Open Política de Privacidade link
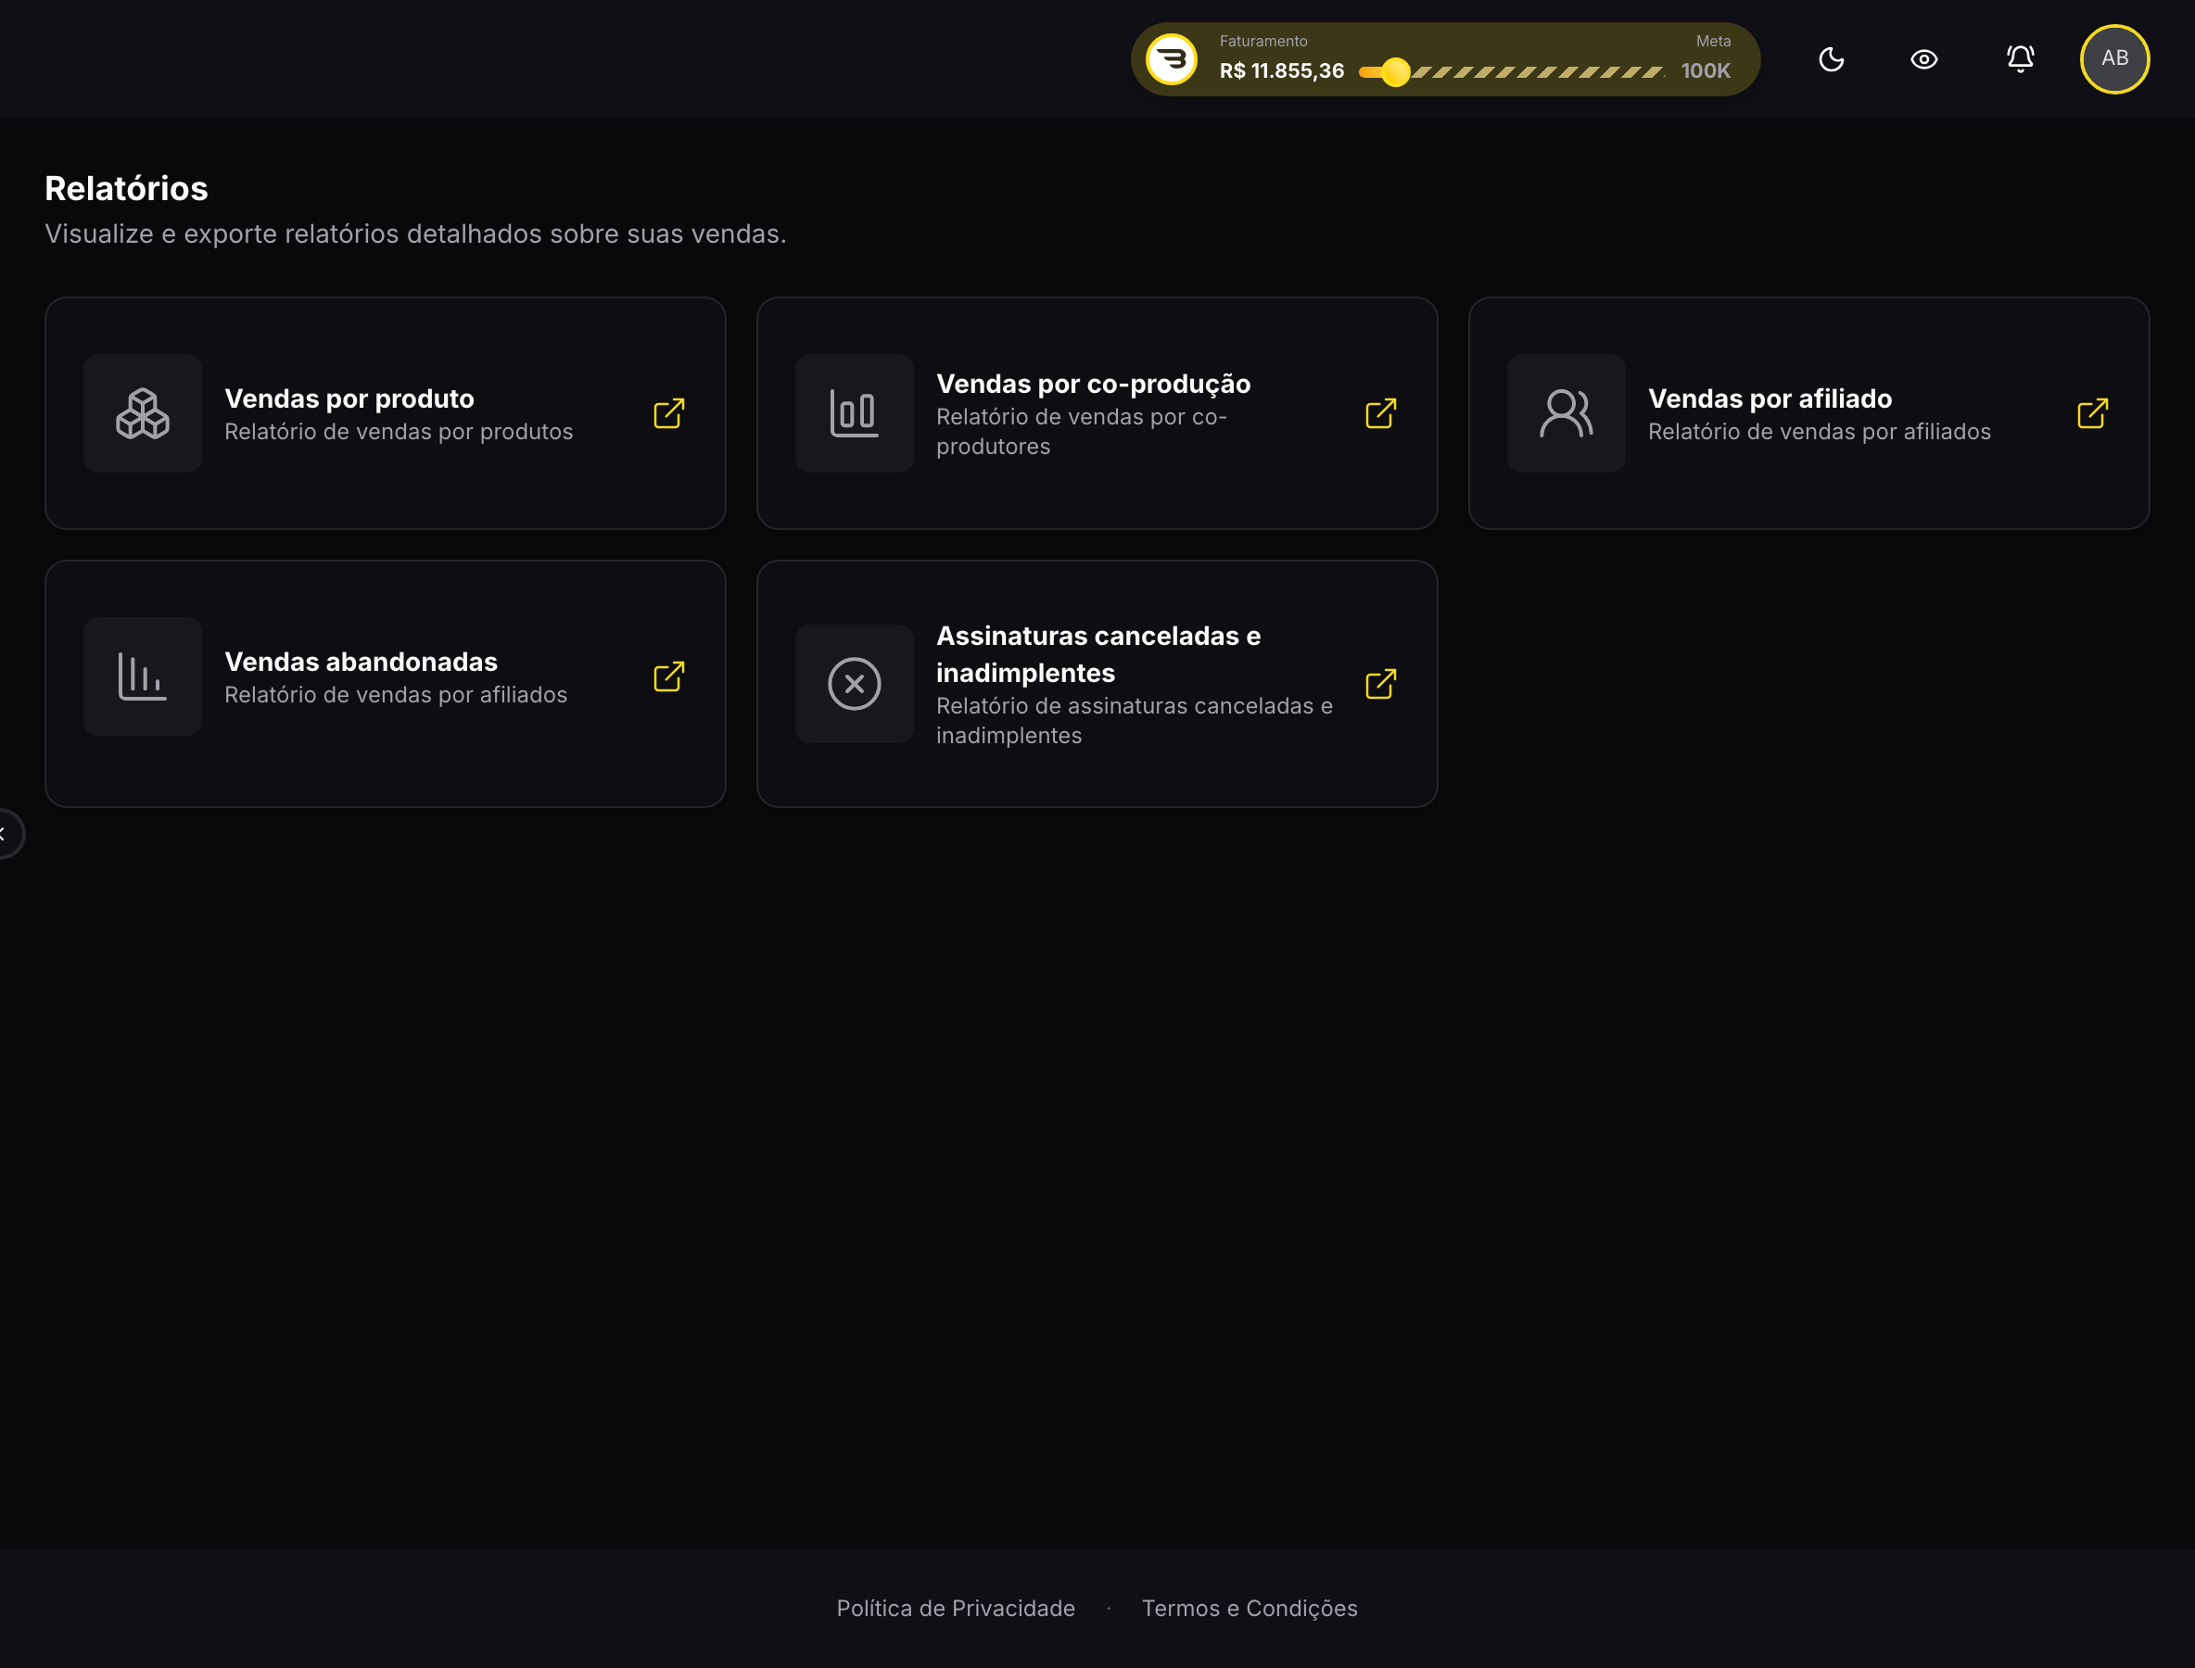This screenshot has height=1668, width=2195. click(x=956, y=1609)
